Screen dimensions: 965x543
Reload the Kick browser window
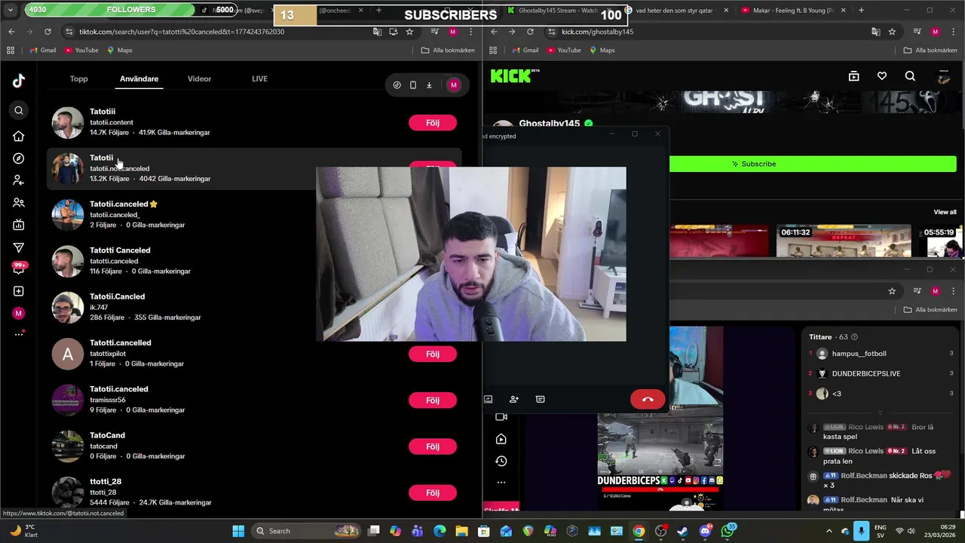click(x=530, y=32)
